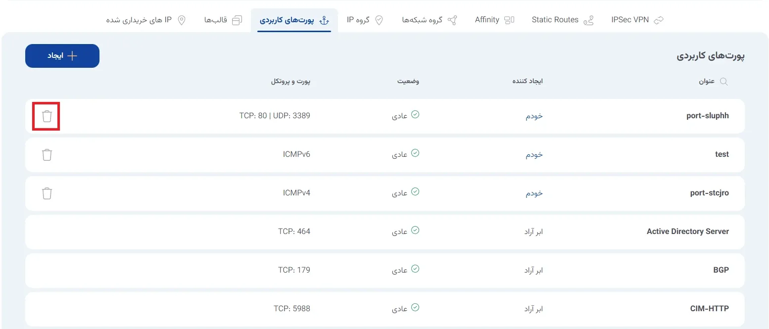Delete the test port entry
The height and width of the screenshot is (329, 769).
[47, 155]
